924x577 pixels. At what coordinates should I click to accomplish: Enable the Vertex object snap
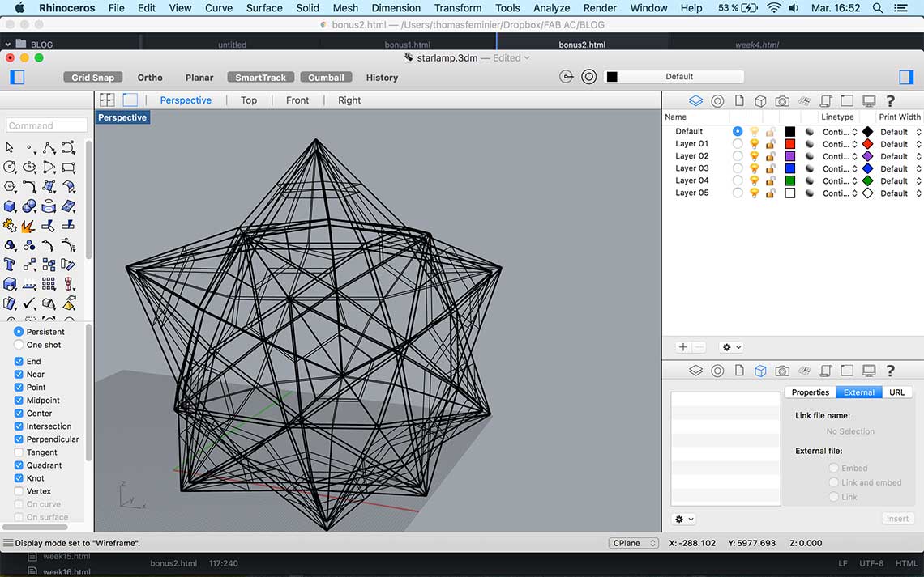tap(19, 491)
